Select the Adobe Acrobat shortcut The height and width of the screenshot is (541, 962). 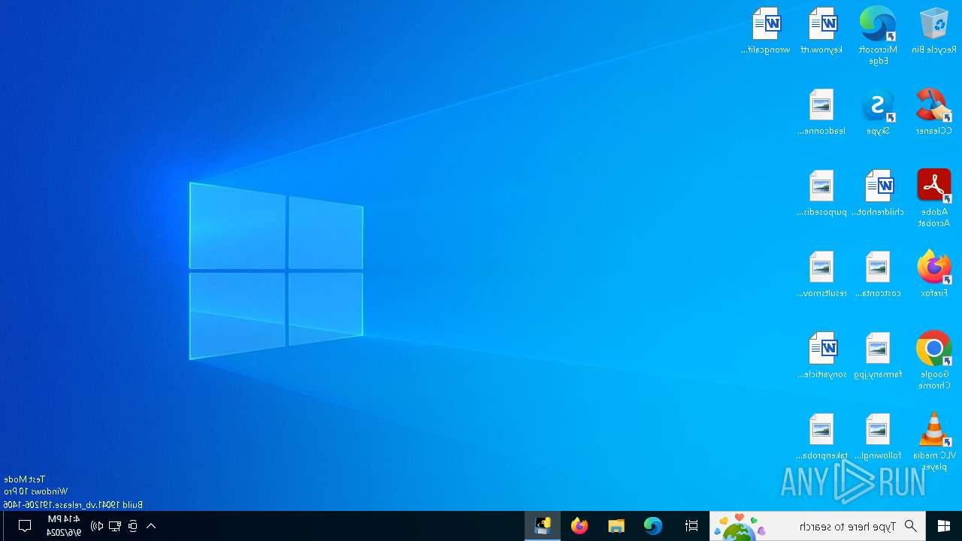point(933,198)
